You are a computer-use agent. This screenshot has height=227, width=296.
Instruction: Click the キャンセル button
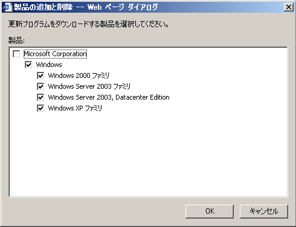[264, 211]
